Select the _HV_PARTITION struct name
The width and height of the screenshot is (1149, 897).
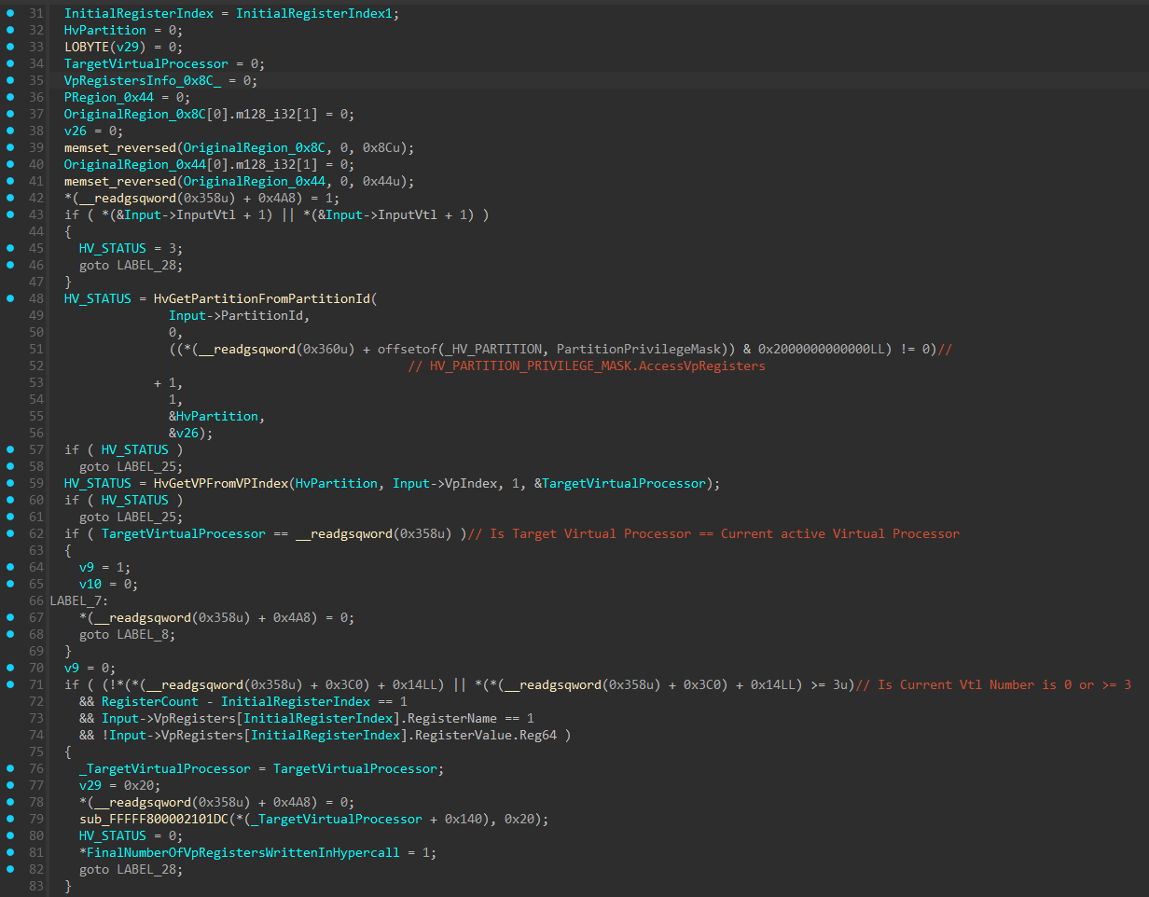click(x=493, y=349)
